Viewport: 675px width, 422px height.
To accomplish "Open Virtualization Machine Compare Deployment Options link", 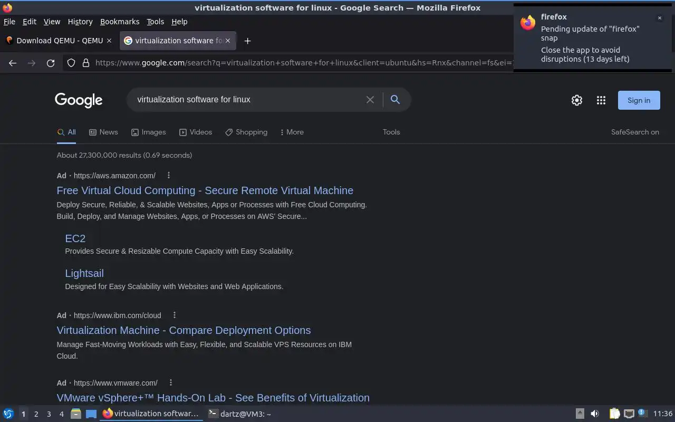I will pyautogui.click(x=184, y=330).
